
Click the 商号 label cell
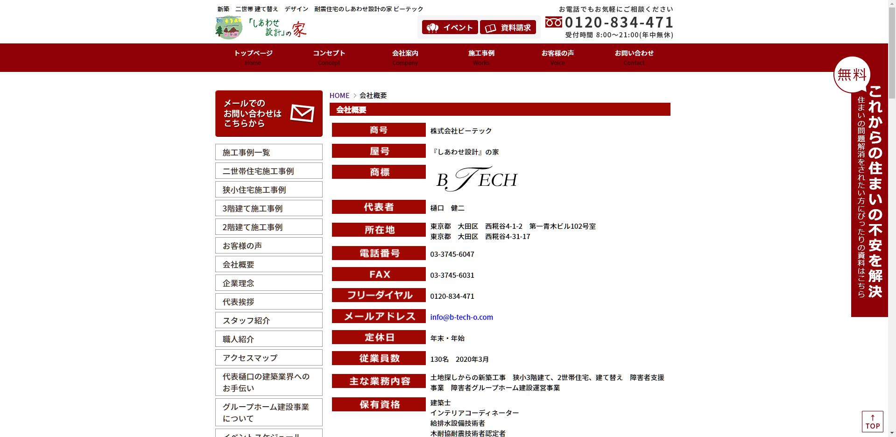379,130
